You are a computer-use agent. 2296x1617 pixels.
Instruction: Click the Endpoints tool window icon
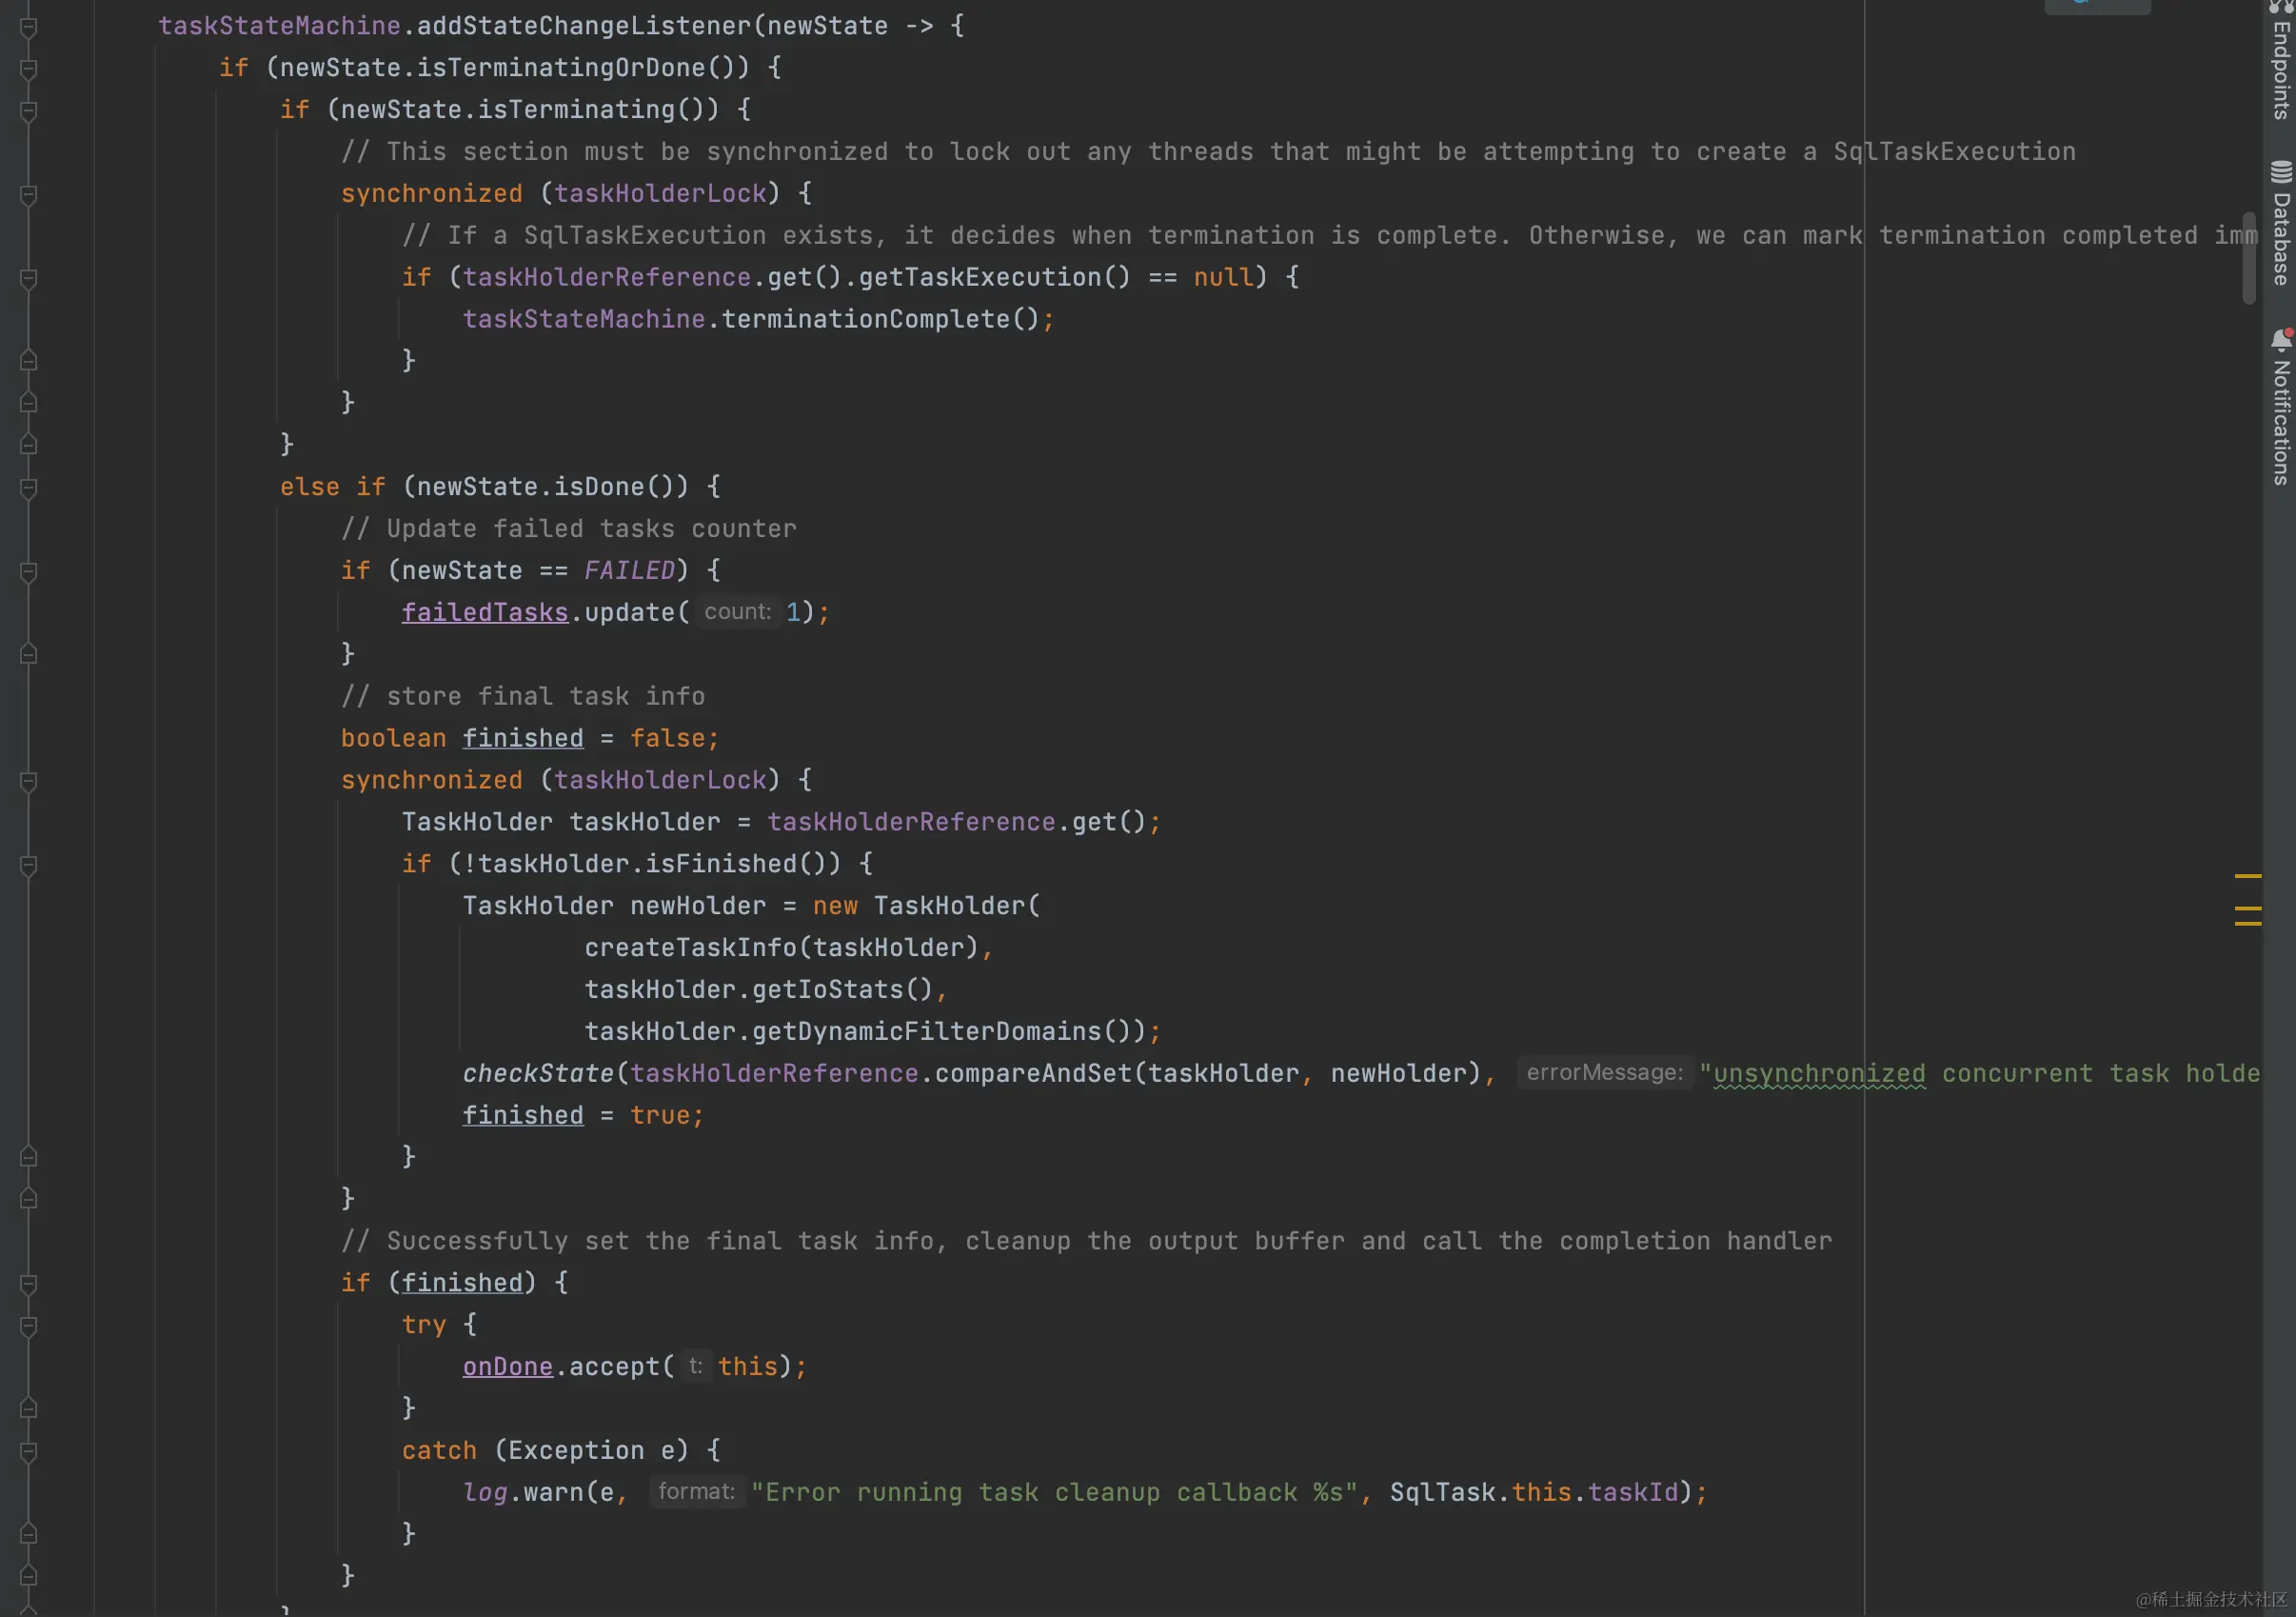tap(2281, 5)
